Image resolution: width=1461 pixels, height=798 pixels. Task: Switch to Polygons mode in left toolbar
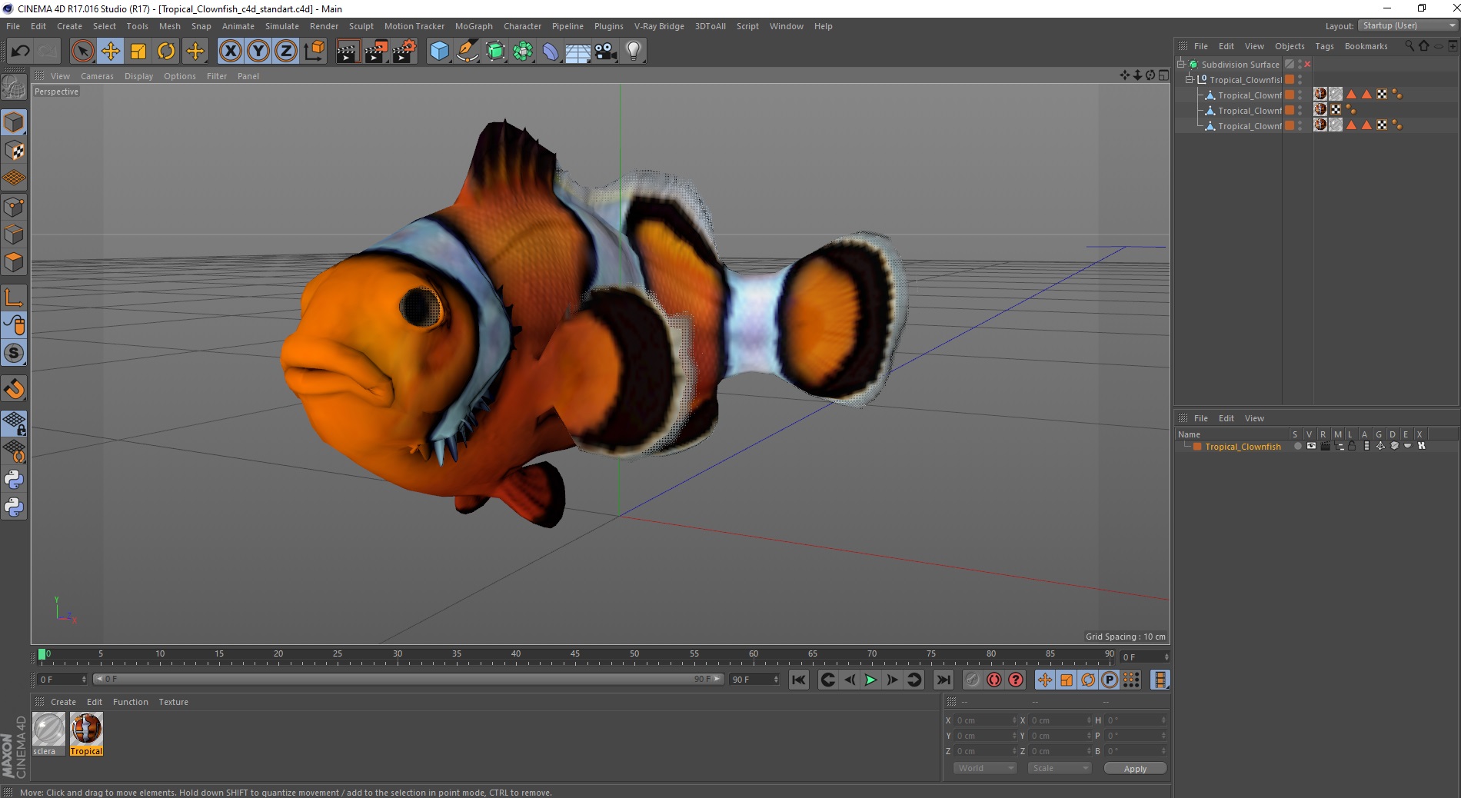coord(14,262)
